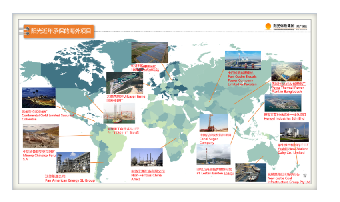340x202 pixels.
Task: Select the 'Non-Ferrous China Africa' caption
Action: pyautogui.click(x=146, y=177)
